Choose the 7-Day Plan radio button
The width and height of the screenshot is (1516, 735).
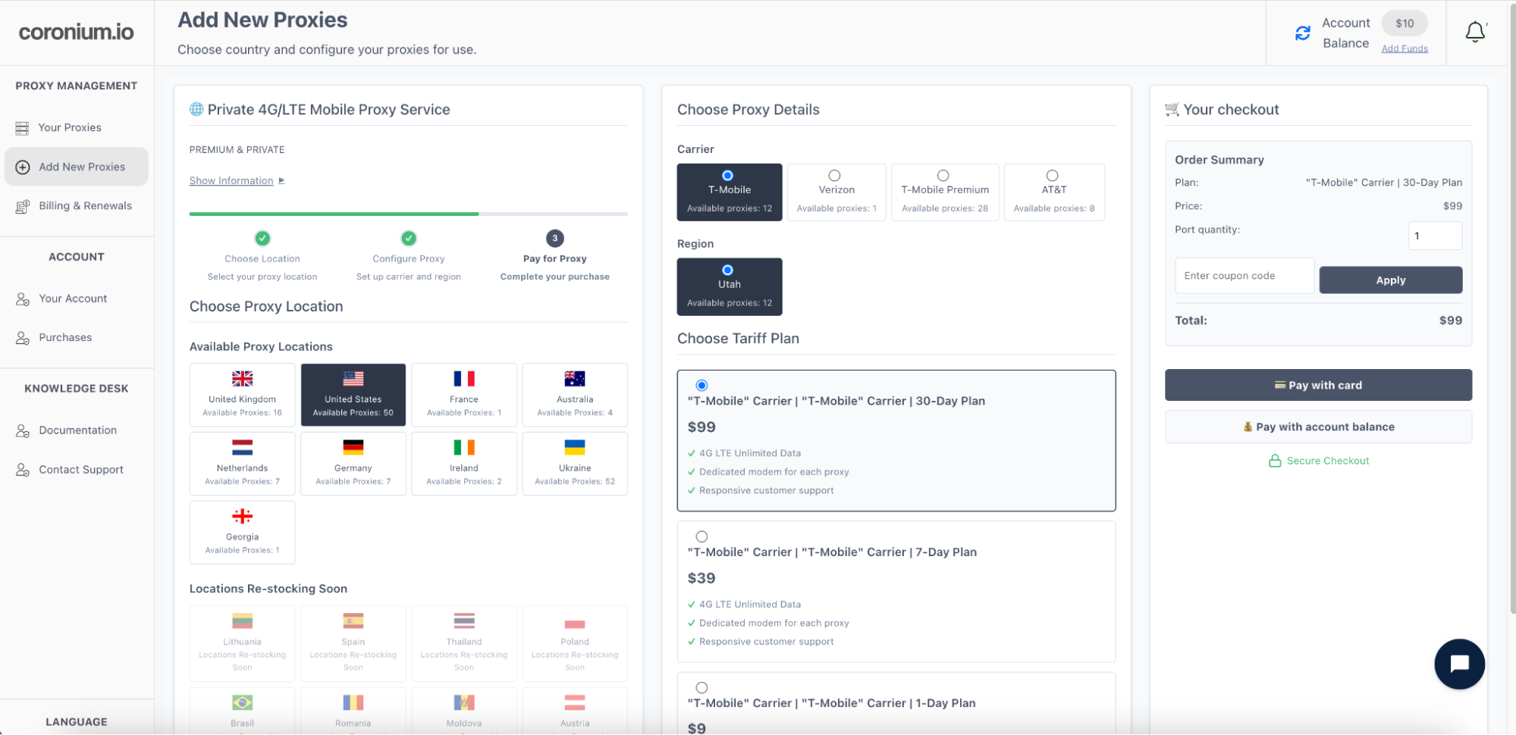[702, 536]
